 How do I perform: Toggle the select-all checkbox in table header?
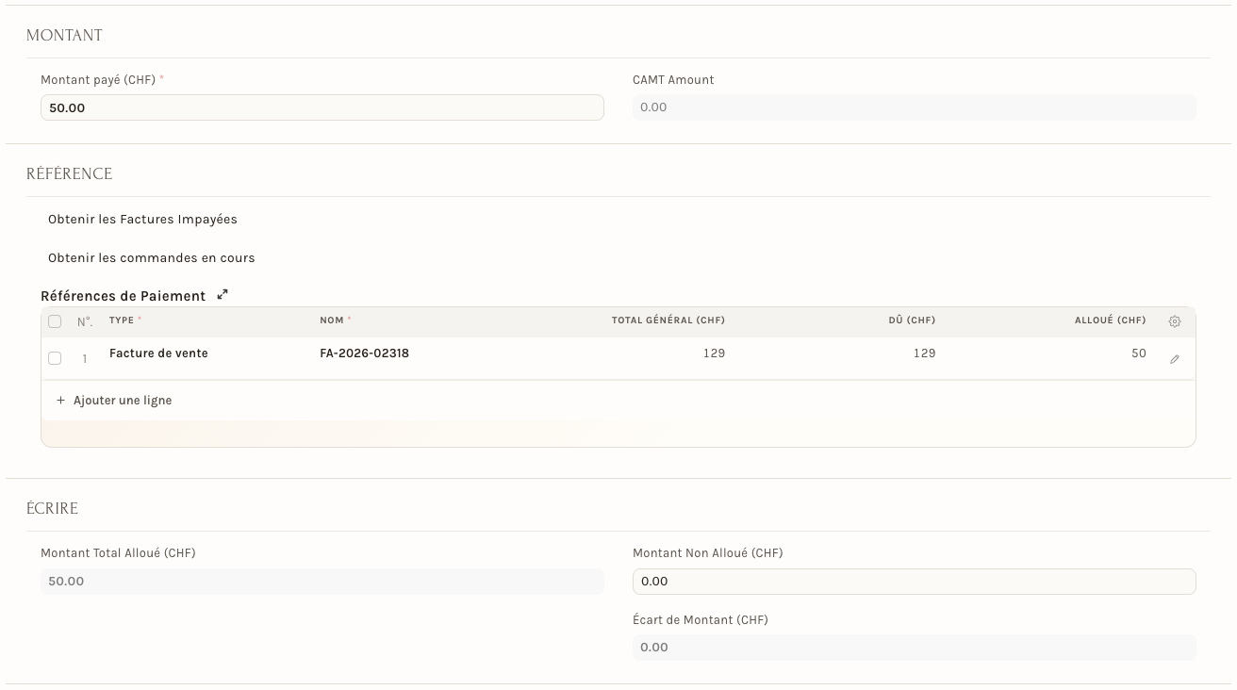[55, 321]
